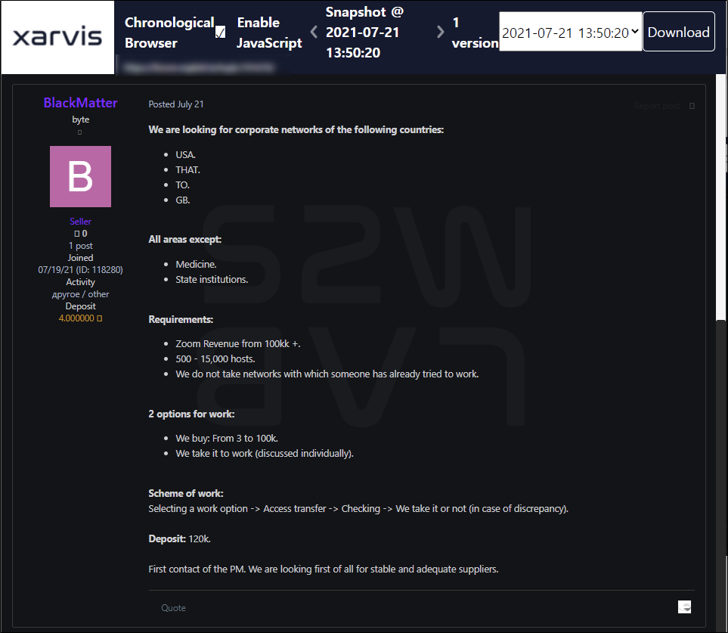
Task: Click the '500 - 15,000 hosts.' item
Action: (215, 359)
